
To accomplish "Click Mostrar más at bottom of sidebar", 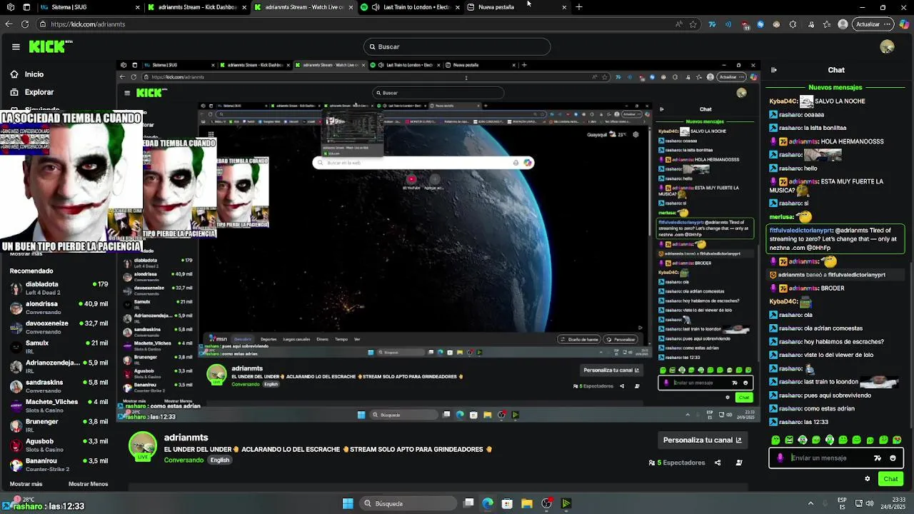I will click(x=26, y=484).
